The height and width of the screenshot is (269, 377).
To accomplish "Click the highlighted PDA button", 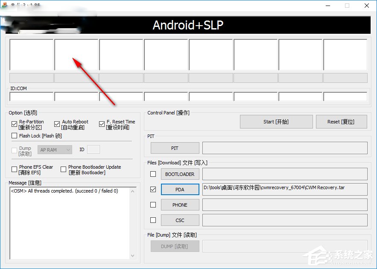I will pyautogui.click(x=180, y=189).
